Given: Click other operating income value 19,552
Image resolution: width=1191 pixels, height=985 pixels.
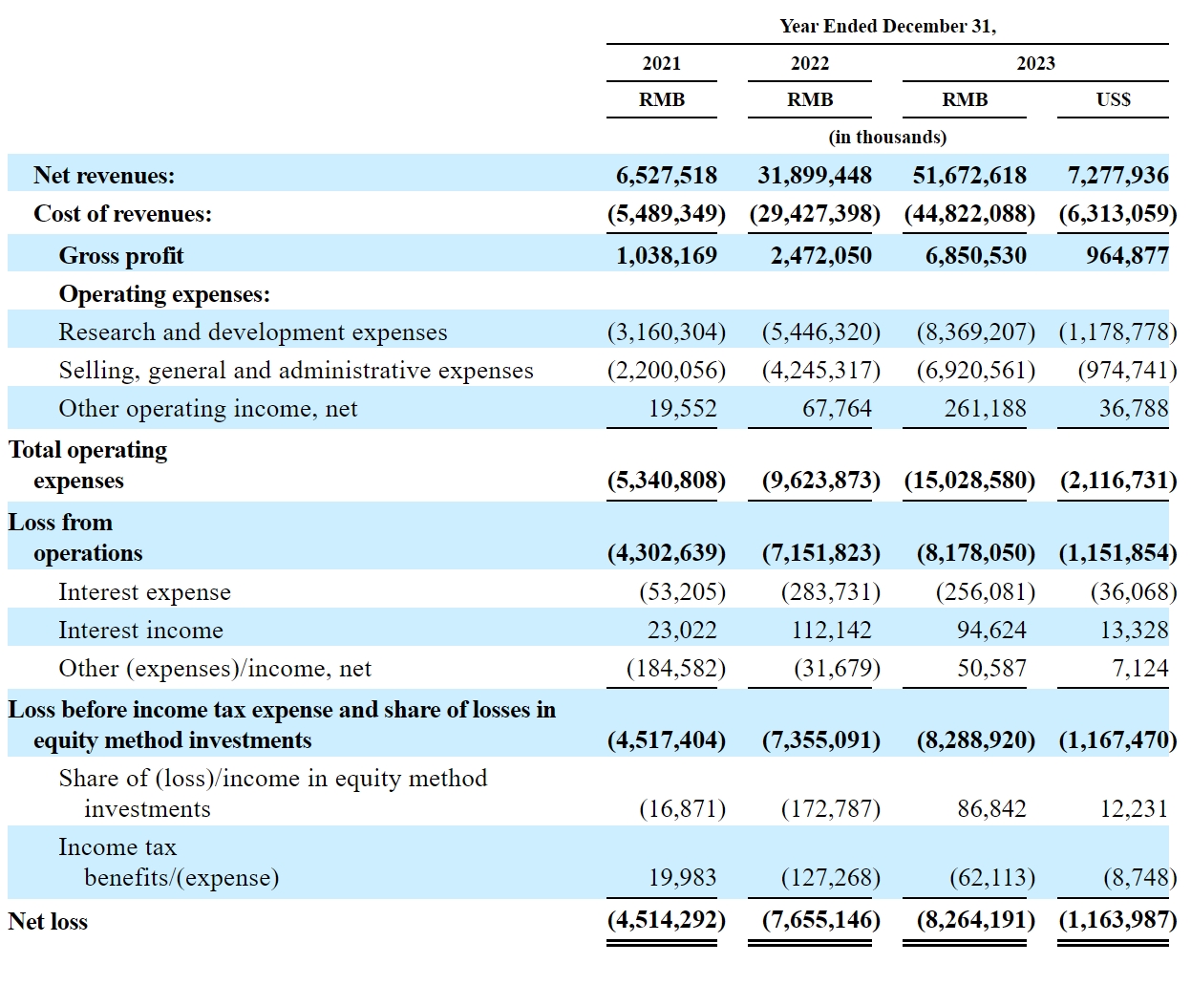Looking at the screenshot, I should pyautogui.click(x=682, y=409).
